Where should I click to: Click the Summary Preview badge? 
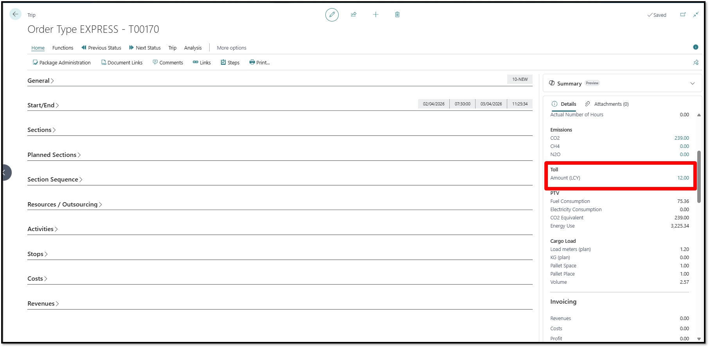tap(592, 83)
